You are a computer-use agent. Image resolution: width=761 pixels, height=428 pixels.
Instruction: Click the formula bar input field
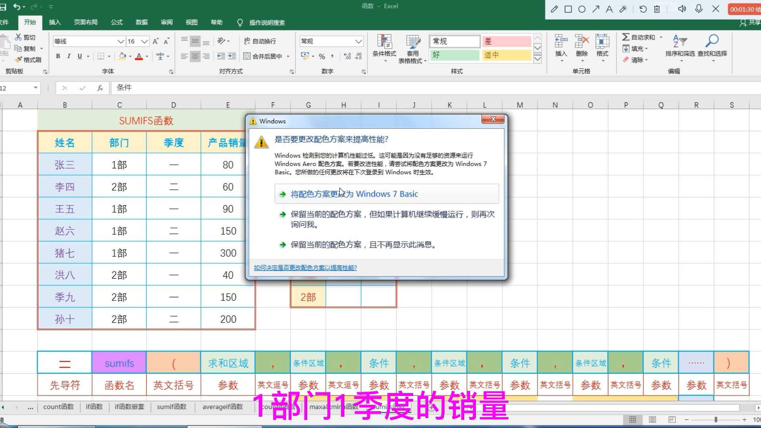point(435,88)
